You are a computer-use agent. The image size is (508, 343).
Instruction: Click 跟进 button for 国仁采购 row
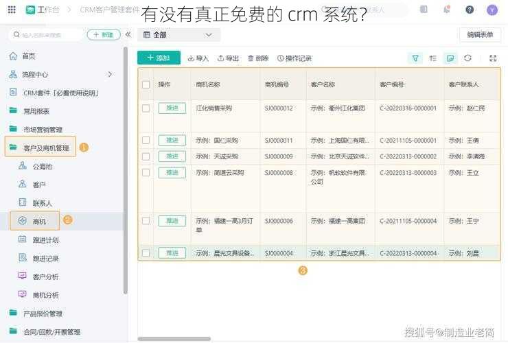point(172,140)
